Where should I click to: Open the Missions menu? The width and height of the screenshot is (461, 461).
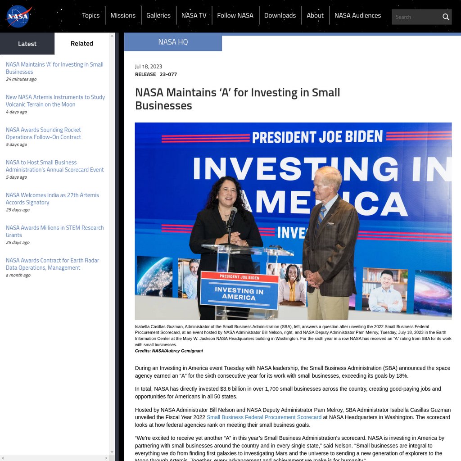(123, 15)
